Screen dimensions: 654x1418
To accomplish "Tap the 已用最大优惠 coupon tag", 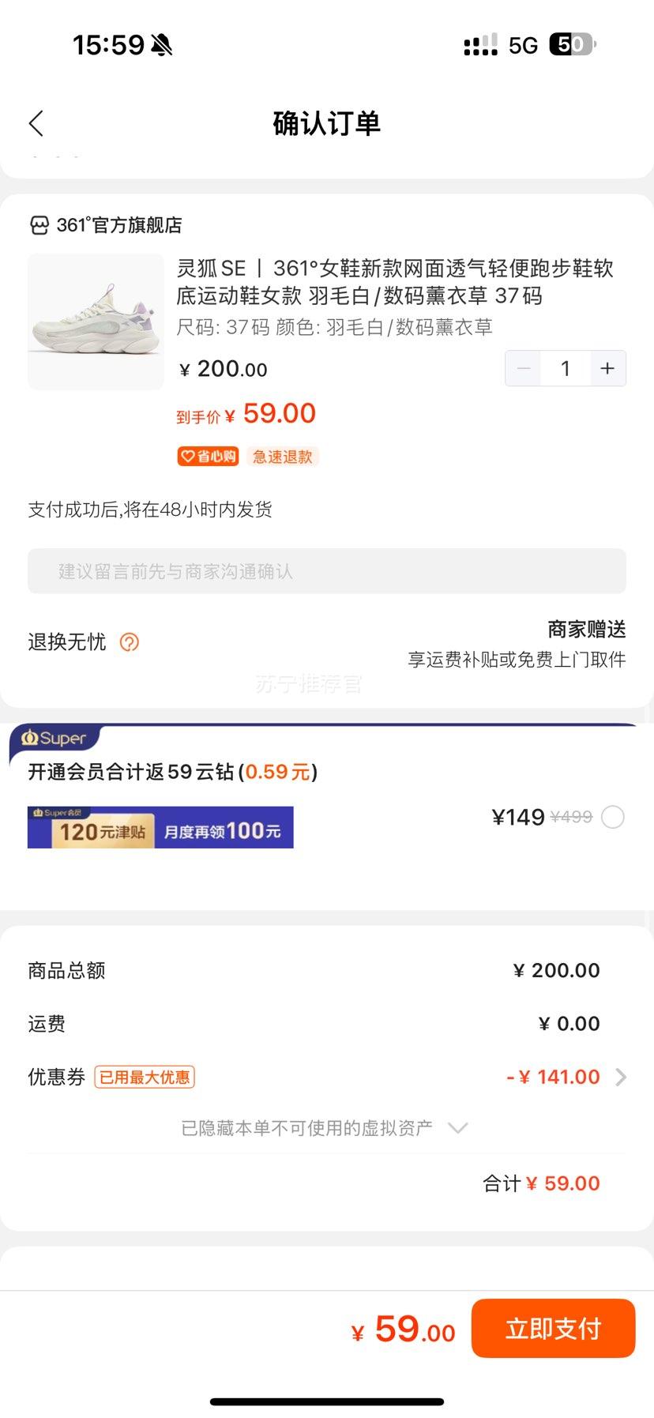I will 145,1077.
